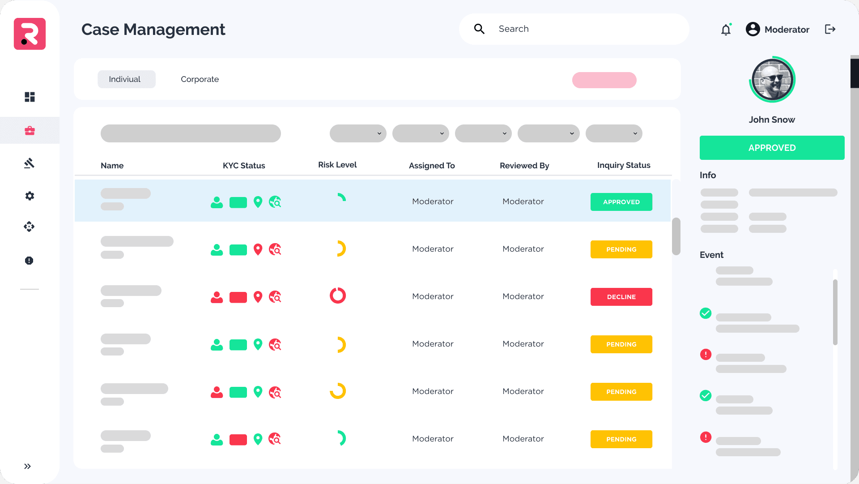Open the gavel icon in sidebar
The height and width of the screenshot is (484, 859).
[30, 163]
